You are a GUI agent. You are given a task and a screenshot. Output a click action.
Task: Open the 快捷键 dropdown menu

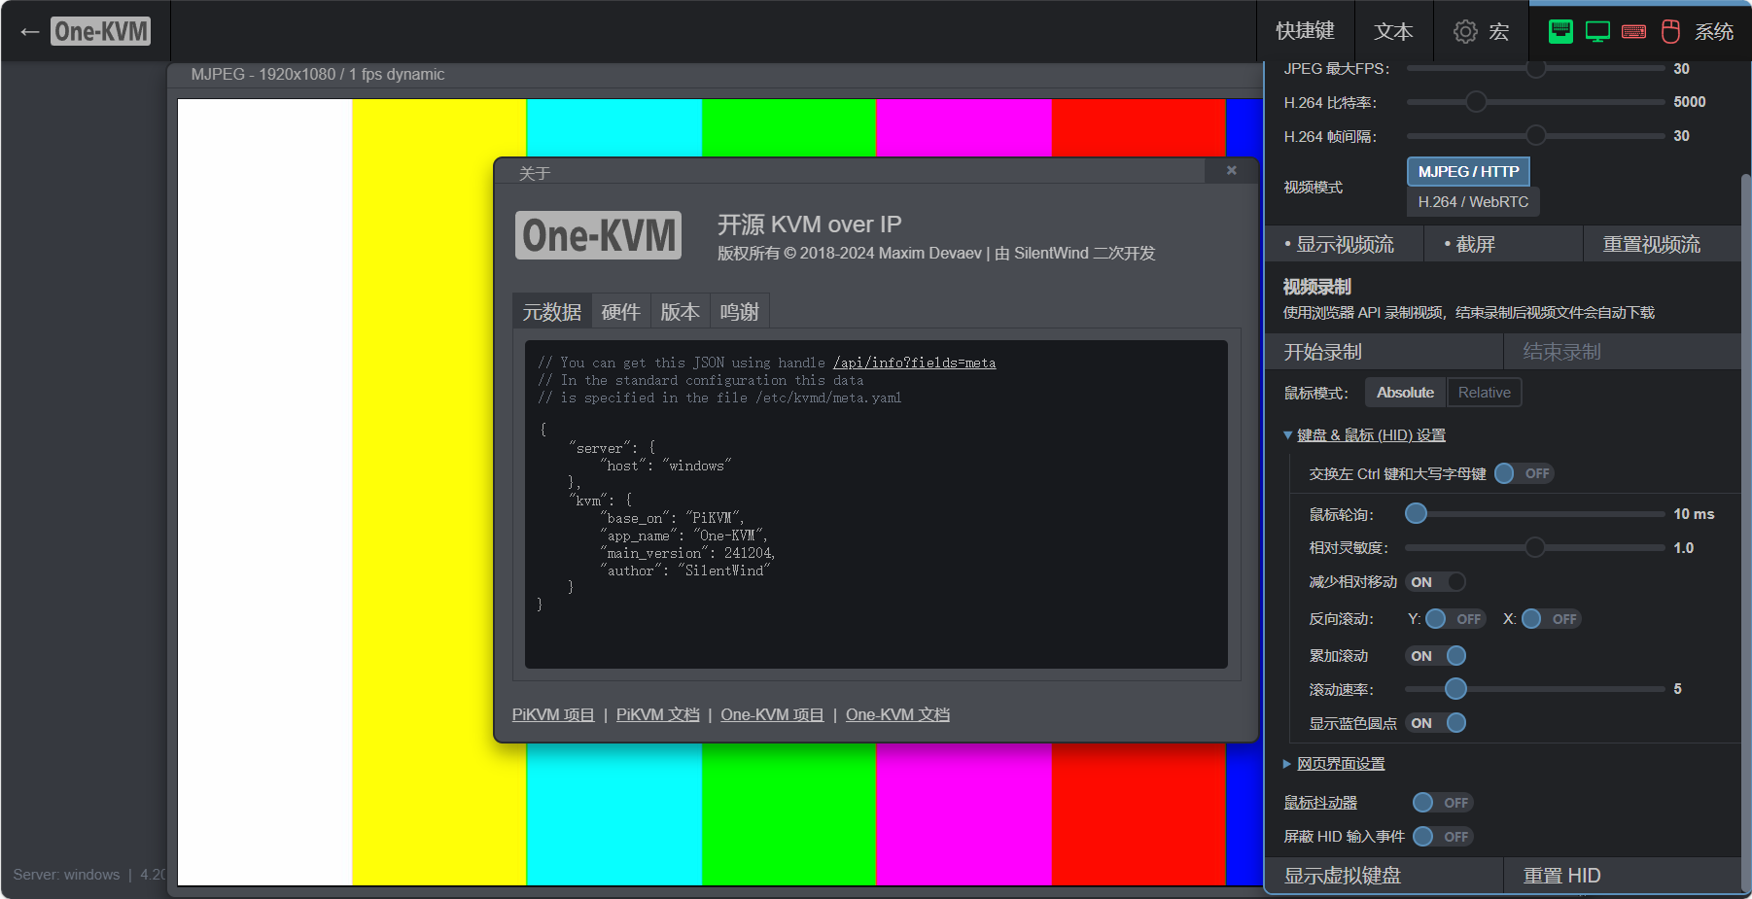coord(1305,32)
